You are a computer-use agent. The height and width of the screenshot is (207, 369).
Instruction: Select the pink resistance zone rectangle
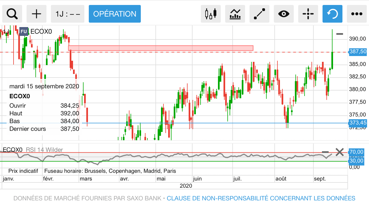coord(160,48)
